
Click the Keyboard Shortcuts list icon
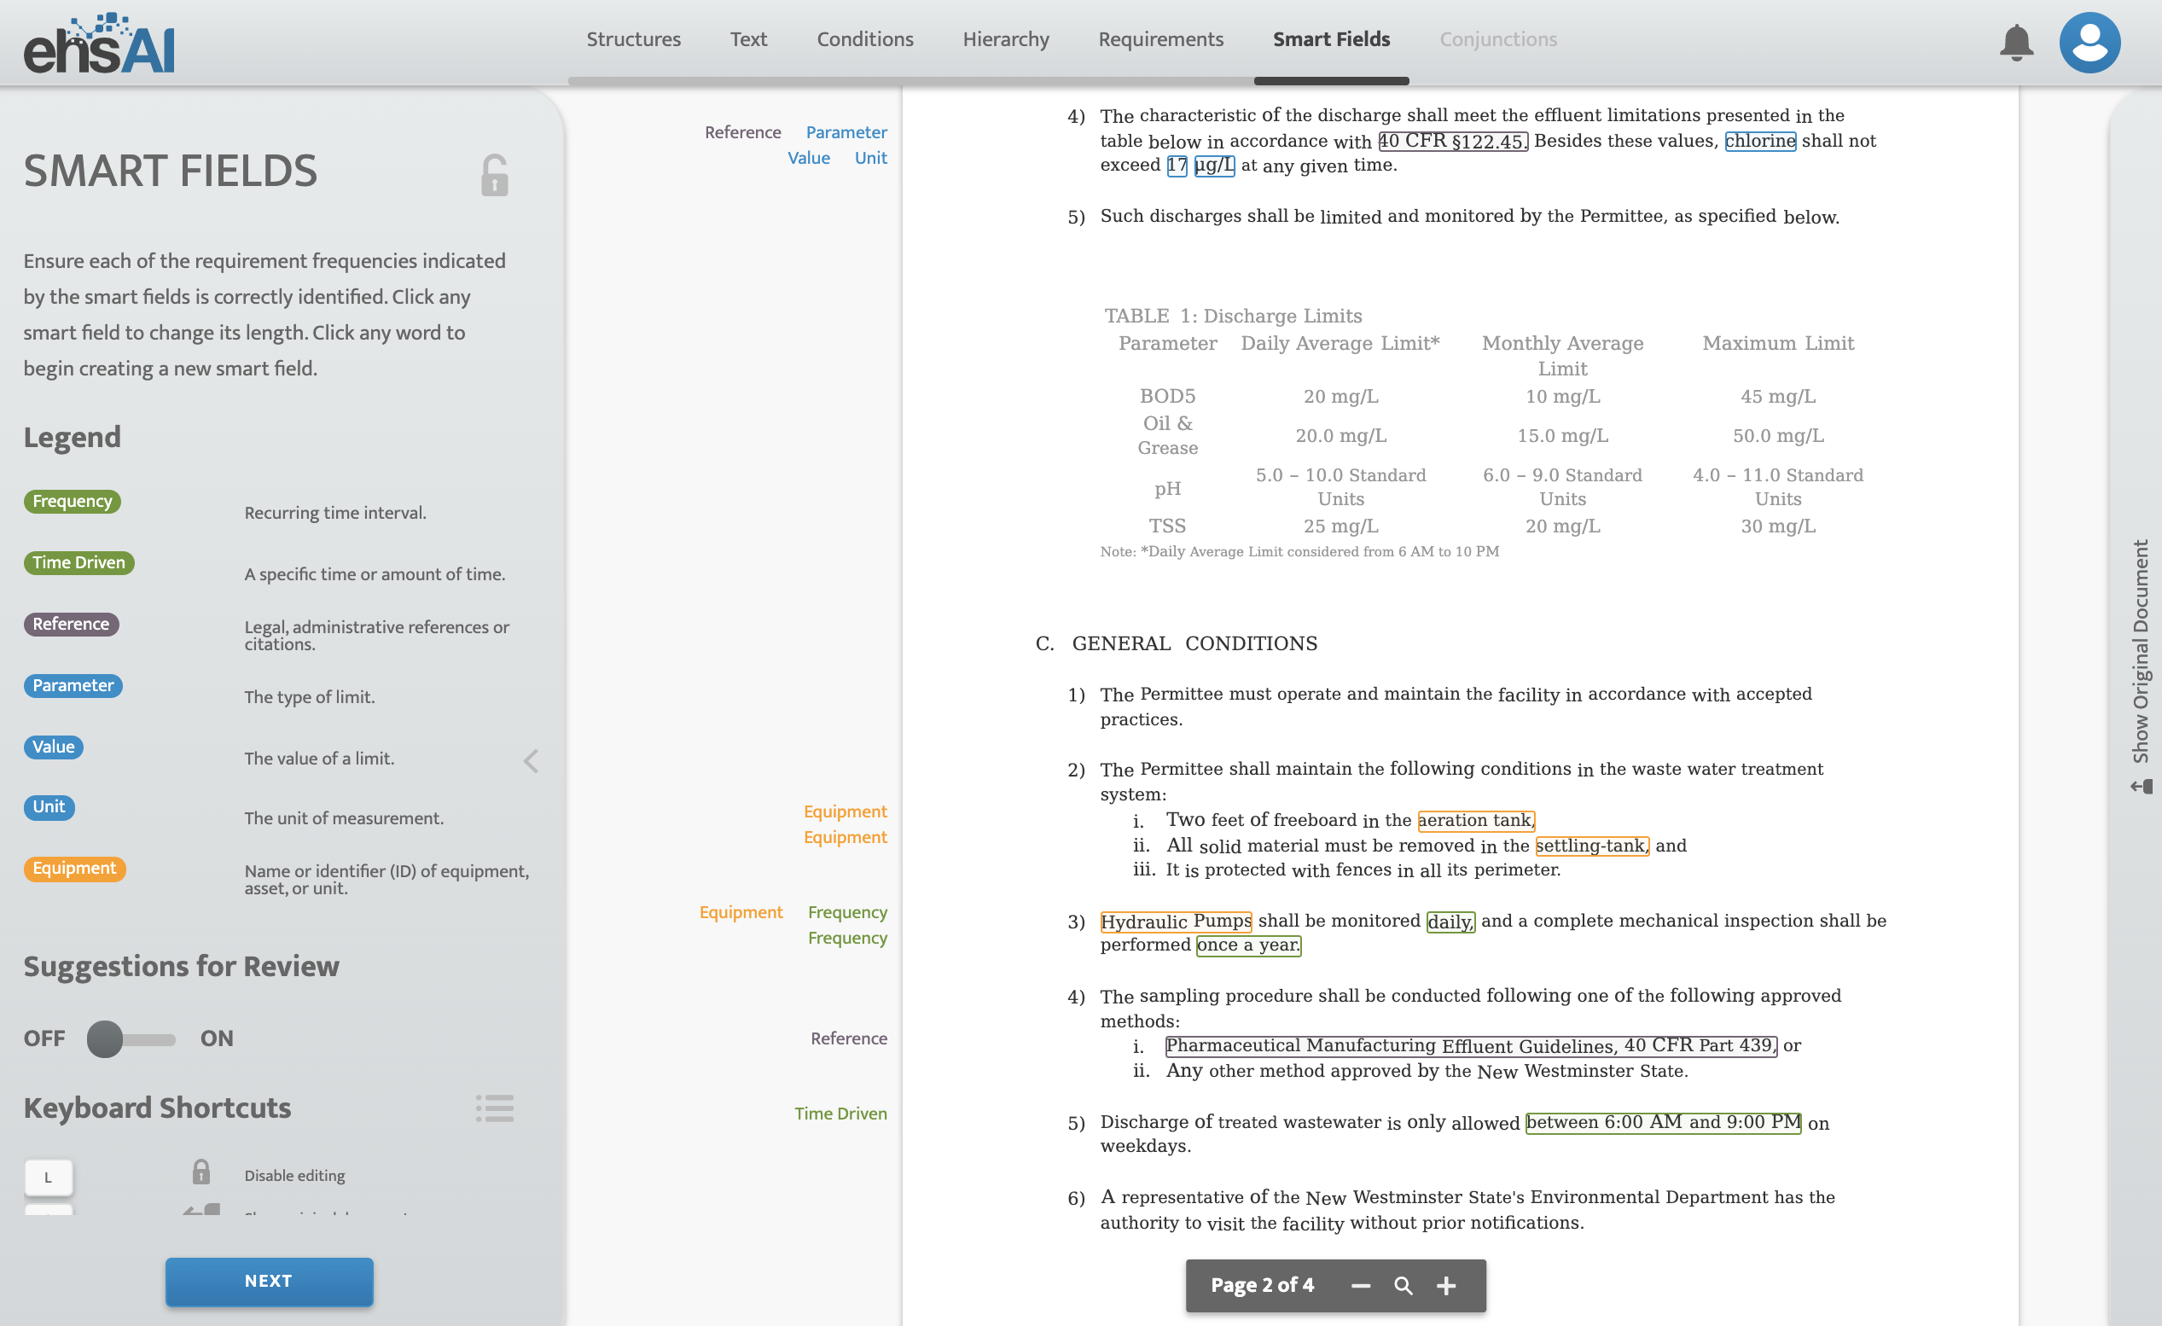point(494,1108)
